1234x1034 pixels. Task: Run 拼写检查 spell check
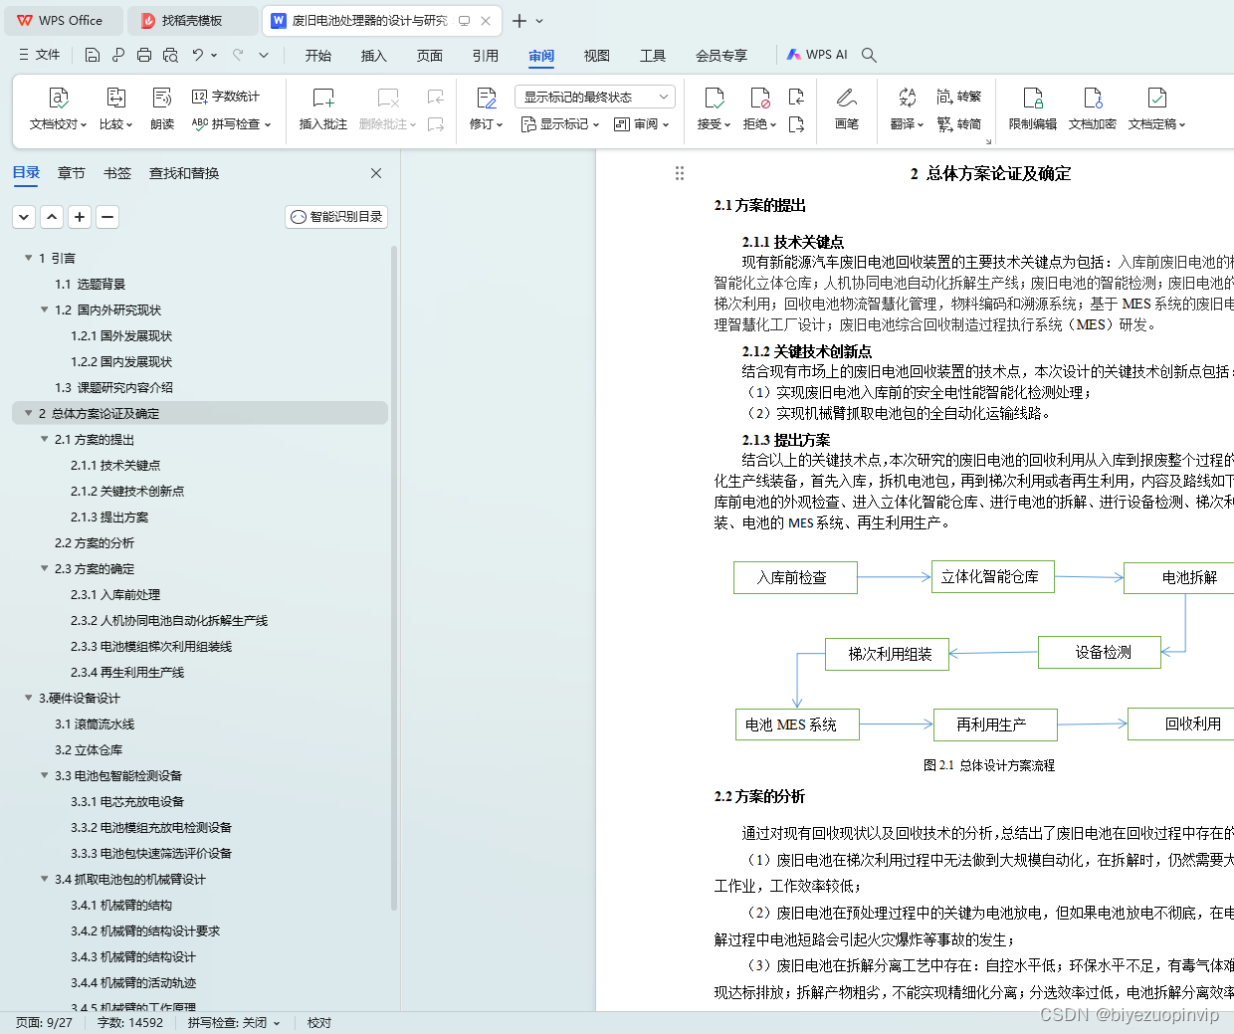click(x=231, y=124)
